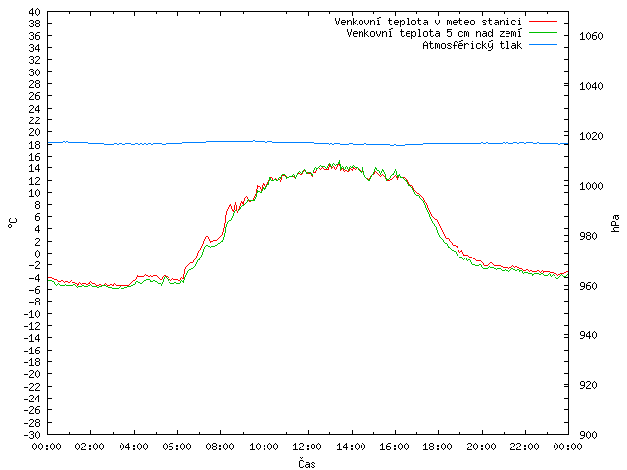Click the 1060 pressure axis label

591,37
